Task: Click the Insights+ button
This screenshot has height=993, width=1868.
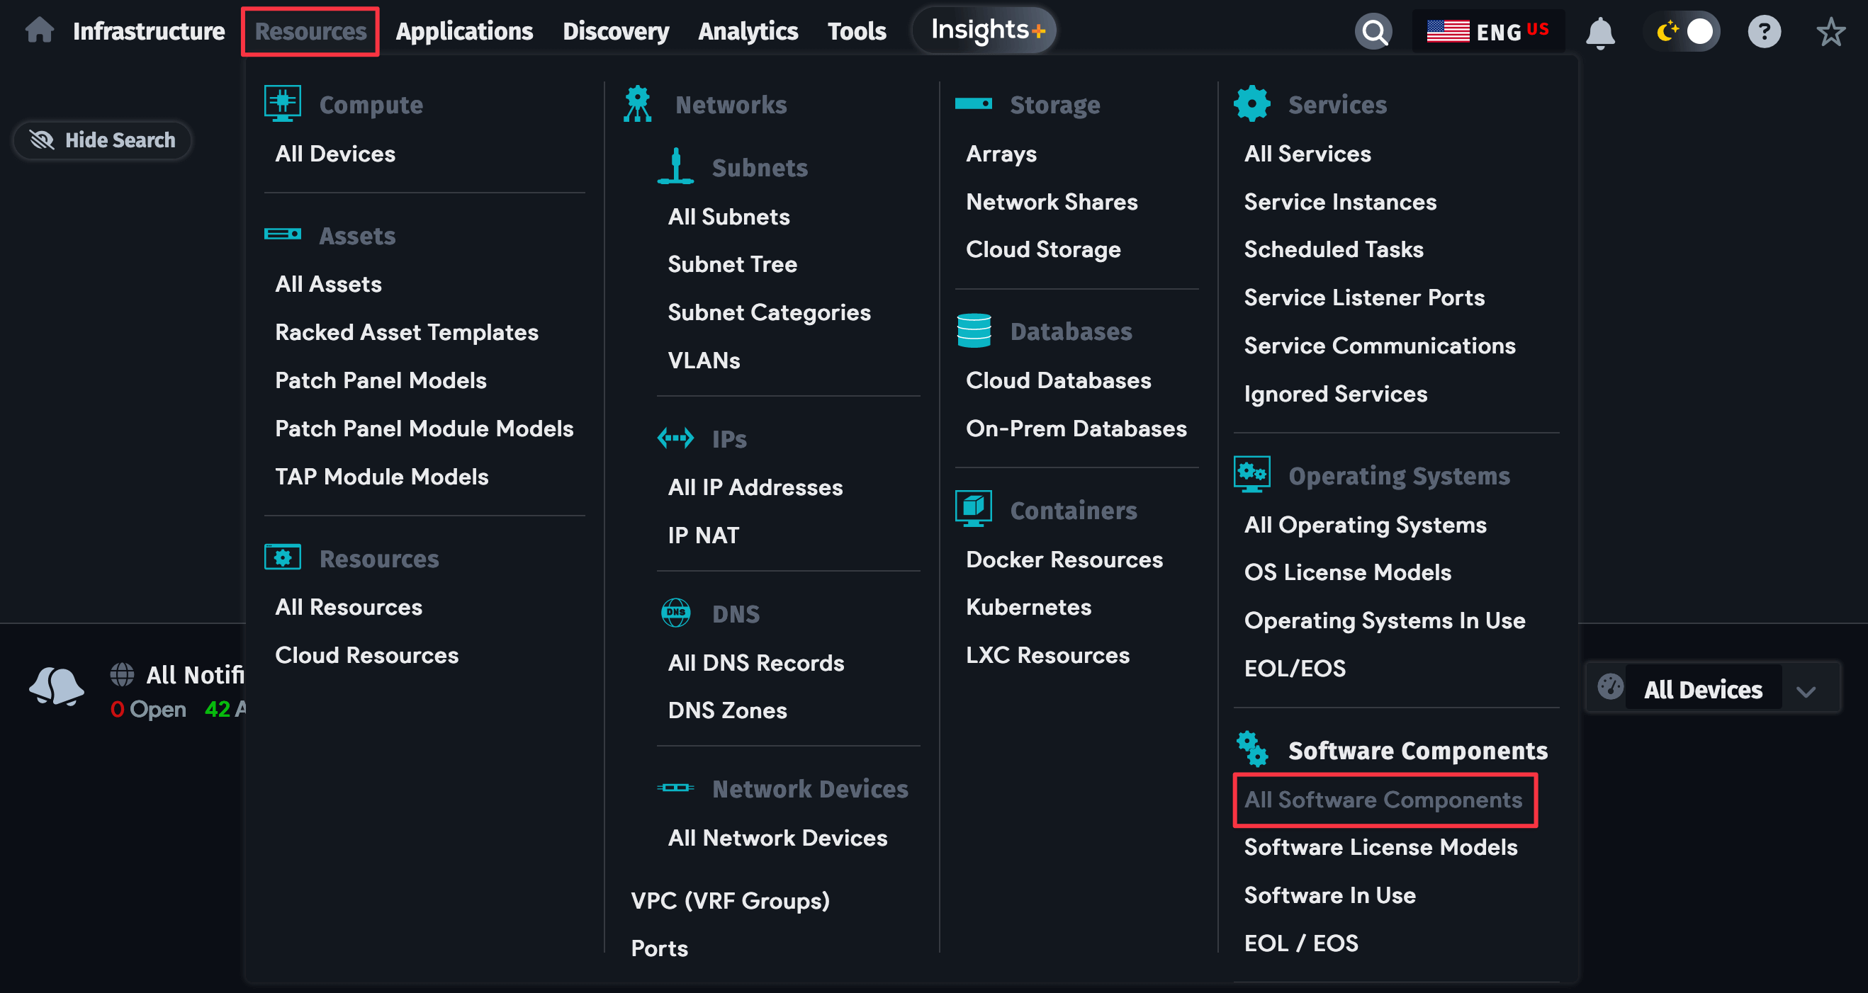Action: 984,29
